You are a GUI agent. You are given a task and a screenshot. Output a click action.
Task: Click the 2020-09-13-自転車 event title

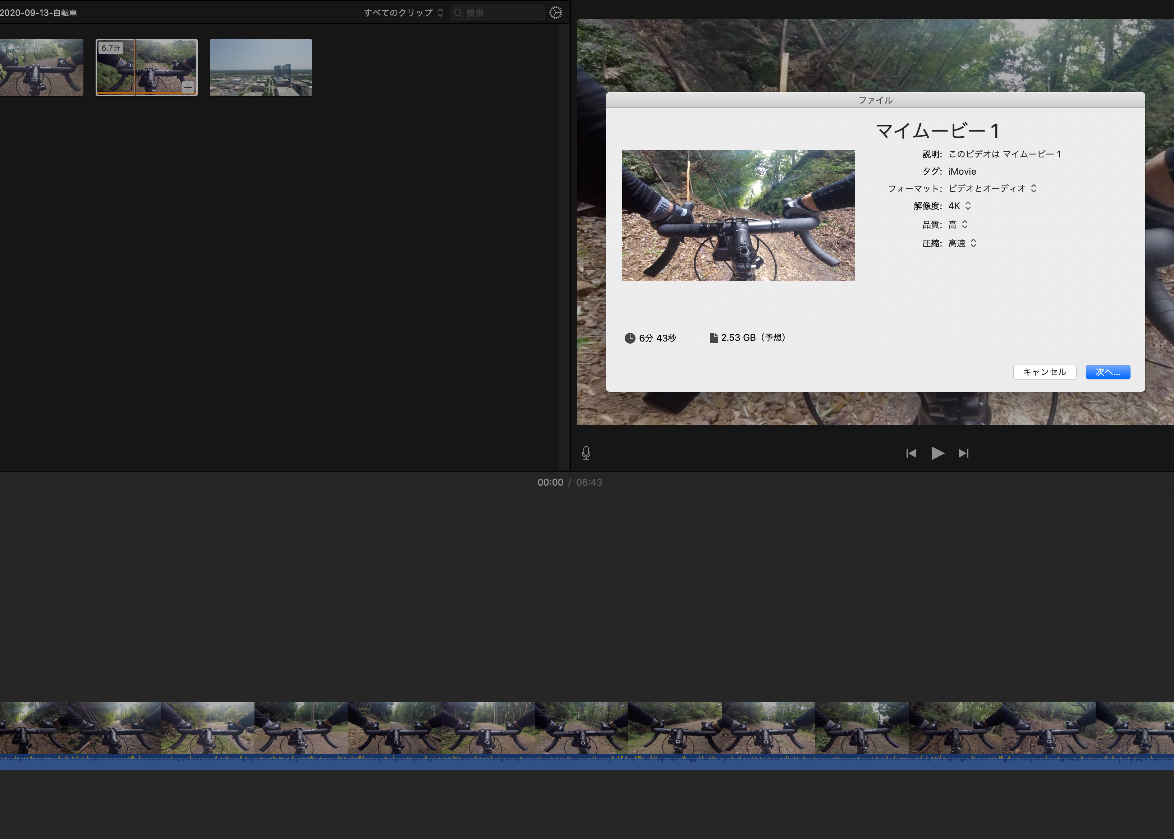(x=38, y=12)
